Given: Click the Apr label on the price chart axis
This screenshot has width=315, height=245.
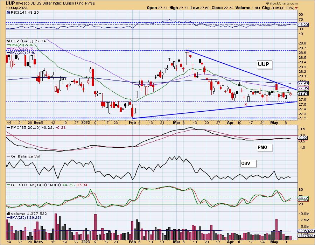Looking at the screenshot, I should tap(230, 123).
